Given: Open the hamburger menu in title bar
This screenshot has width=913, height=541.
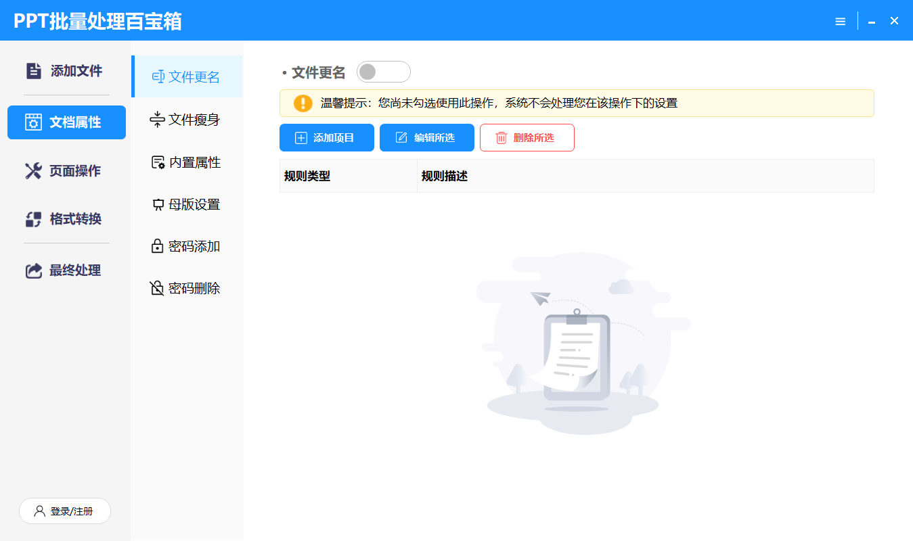Looking at the screenshot, I should click(840, 21).
